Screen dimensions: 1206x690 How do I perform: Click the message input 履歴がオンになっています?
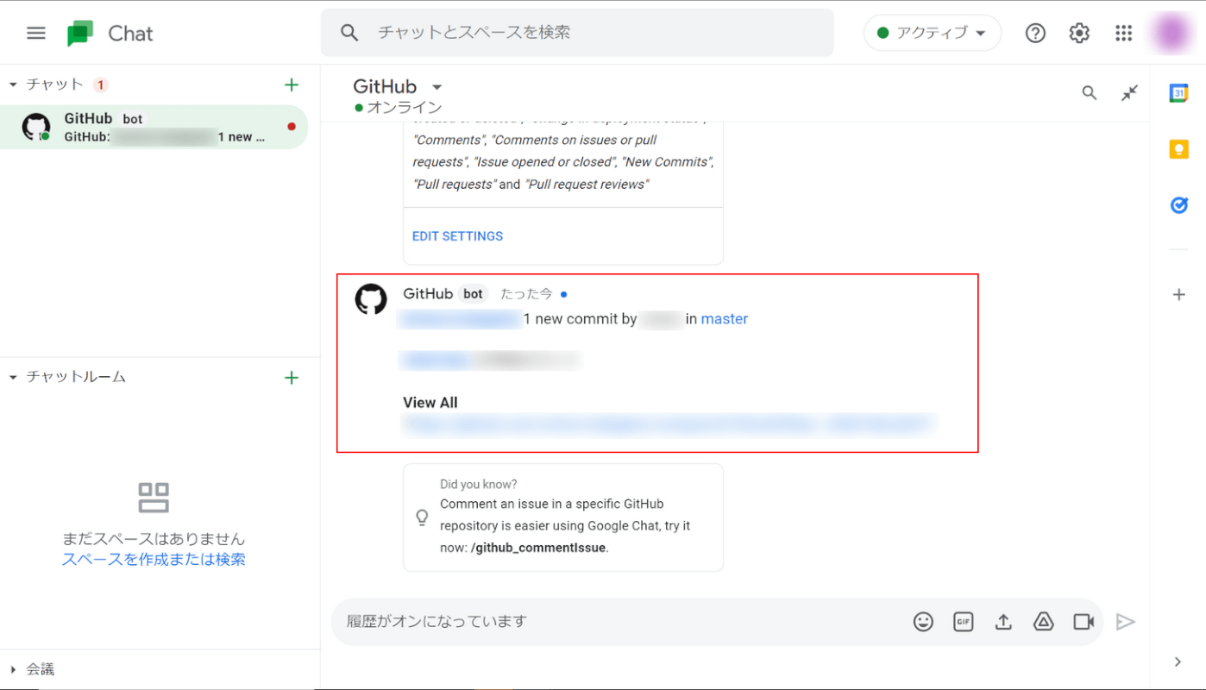[623, 622]
